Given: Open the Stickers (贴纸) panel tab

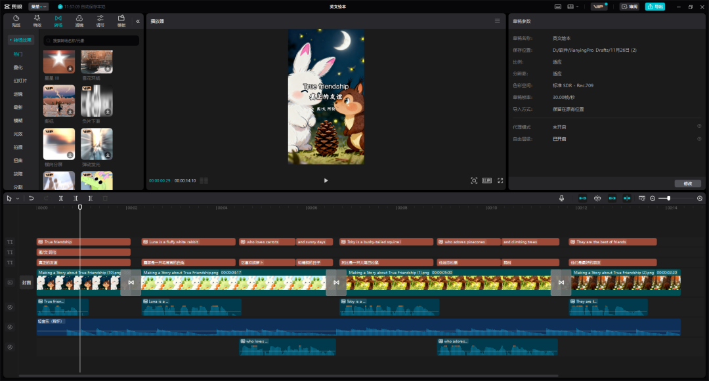Looking at the screenshot, I should [x=16, y=21].
